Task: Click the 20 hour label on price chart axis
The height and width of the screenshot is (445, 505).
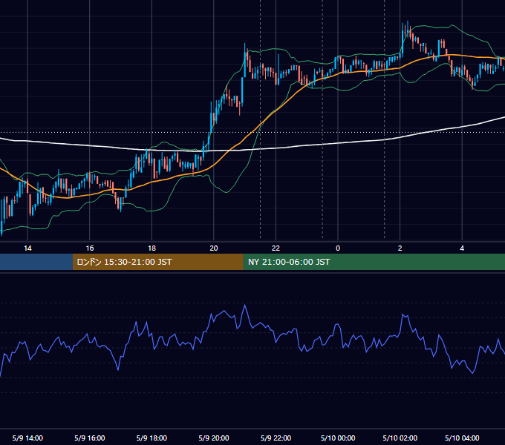Action: click(214, 248)
